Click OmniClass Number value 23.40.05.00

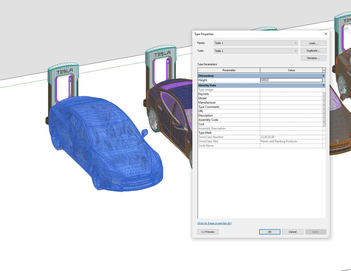click(x=268, y=137)
